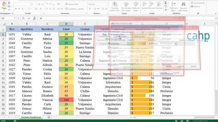This screenshot has width=218, height=122.
Task: Align text to the right
Action: [x=54, y=9]
